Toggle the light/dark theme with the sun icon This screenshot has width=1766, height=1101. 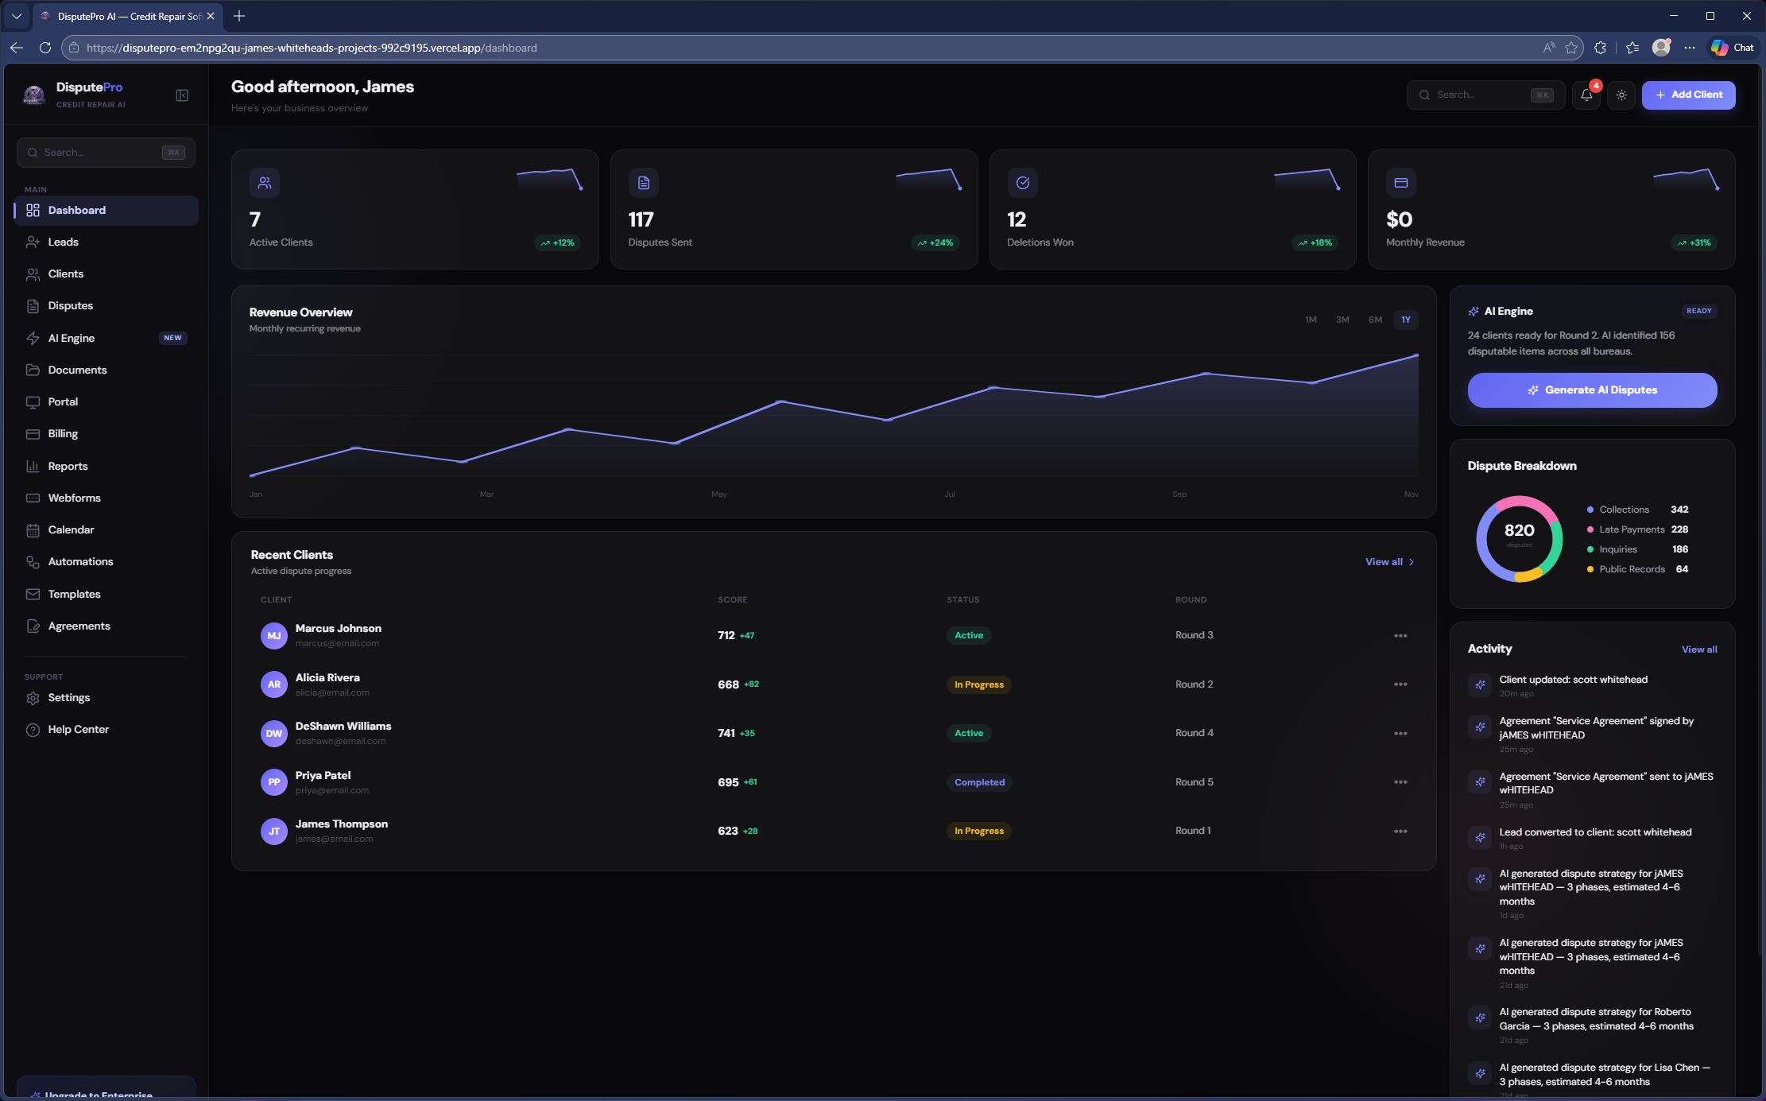1622,95
